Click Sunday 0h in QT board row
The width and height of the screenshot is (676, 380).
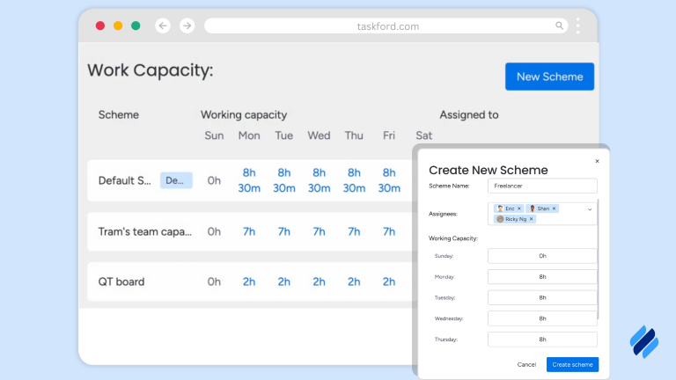214,281
